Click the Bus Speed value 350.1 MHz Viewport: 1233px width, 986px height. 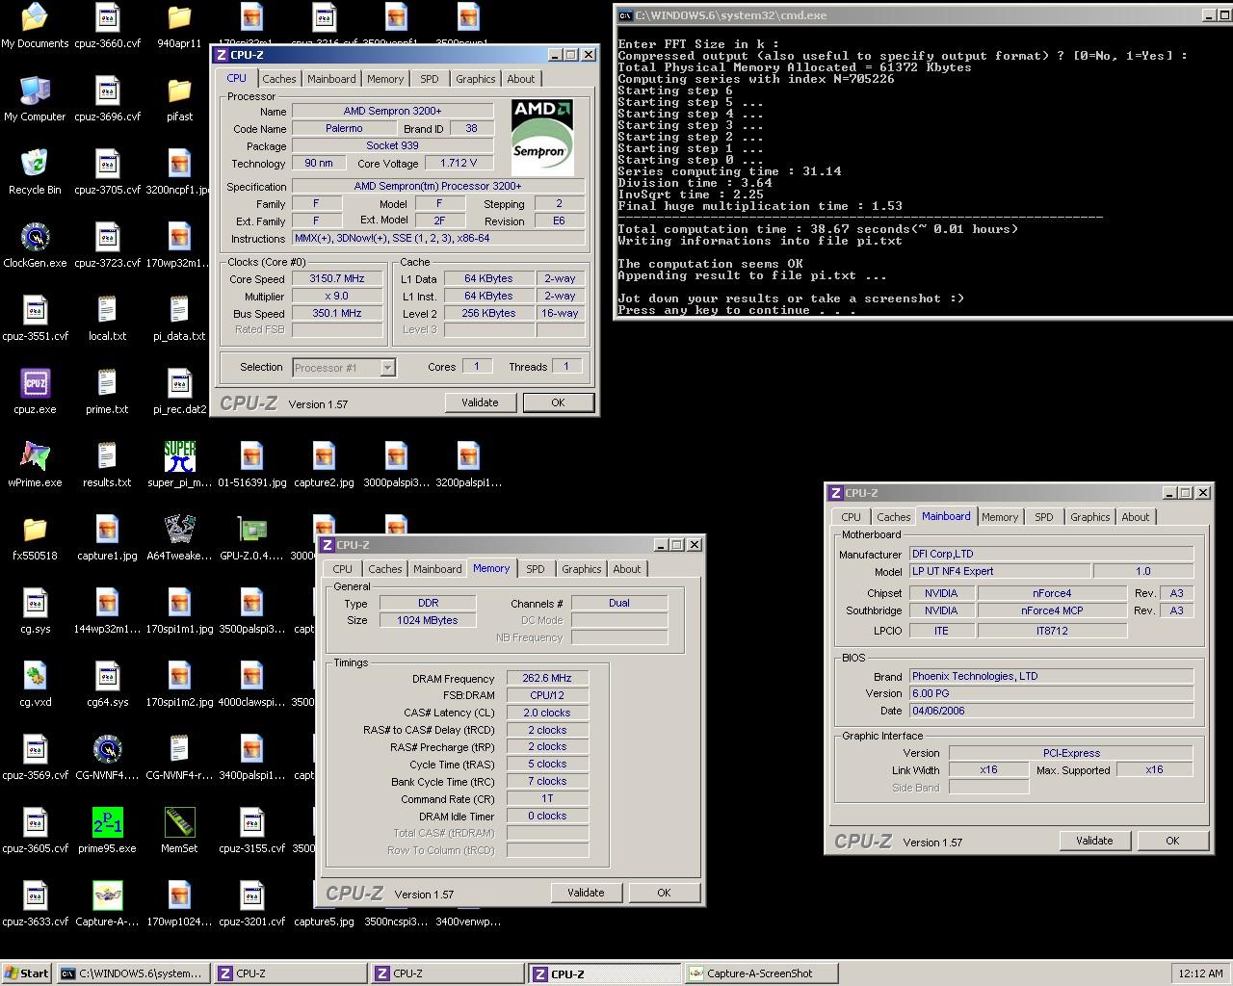pyautogui.click(x=337, y=313)
